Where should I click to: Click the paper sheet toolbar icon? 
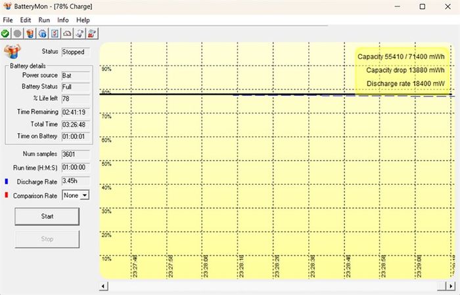(80, 33)
